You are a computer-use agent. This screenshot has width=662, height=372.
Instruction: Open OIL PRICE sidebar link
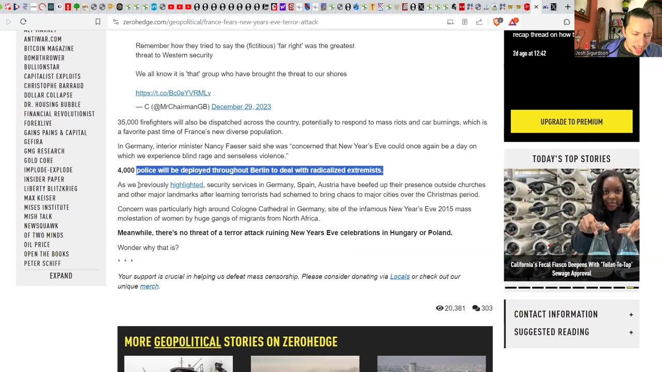[x=37, y=244]
